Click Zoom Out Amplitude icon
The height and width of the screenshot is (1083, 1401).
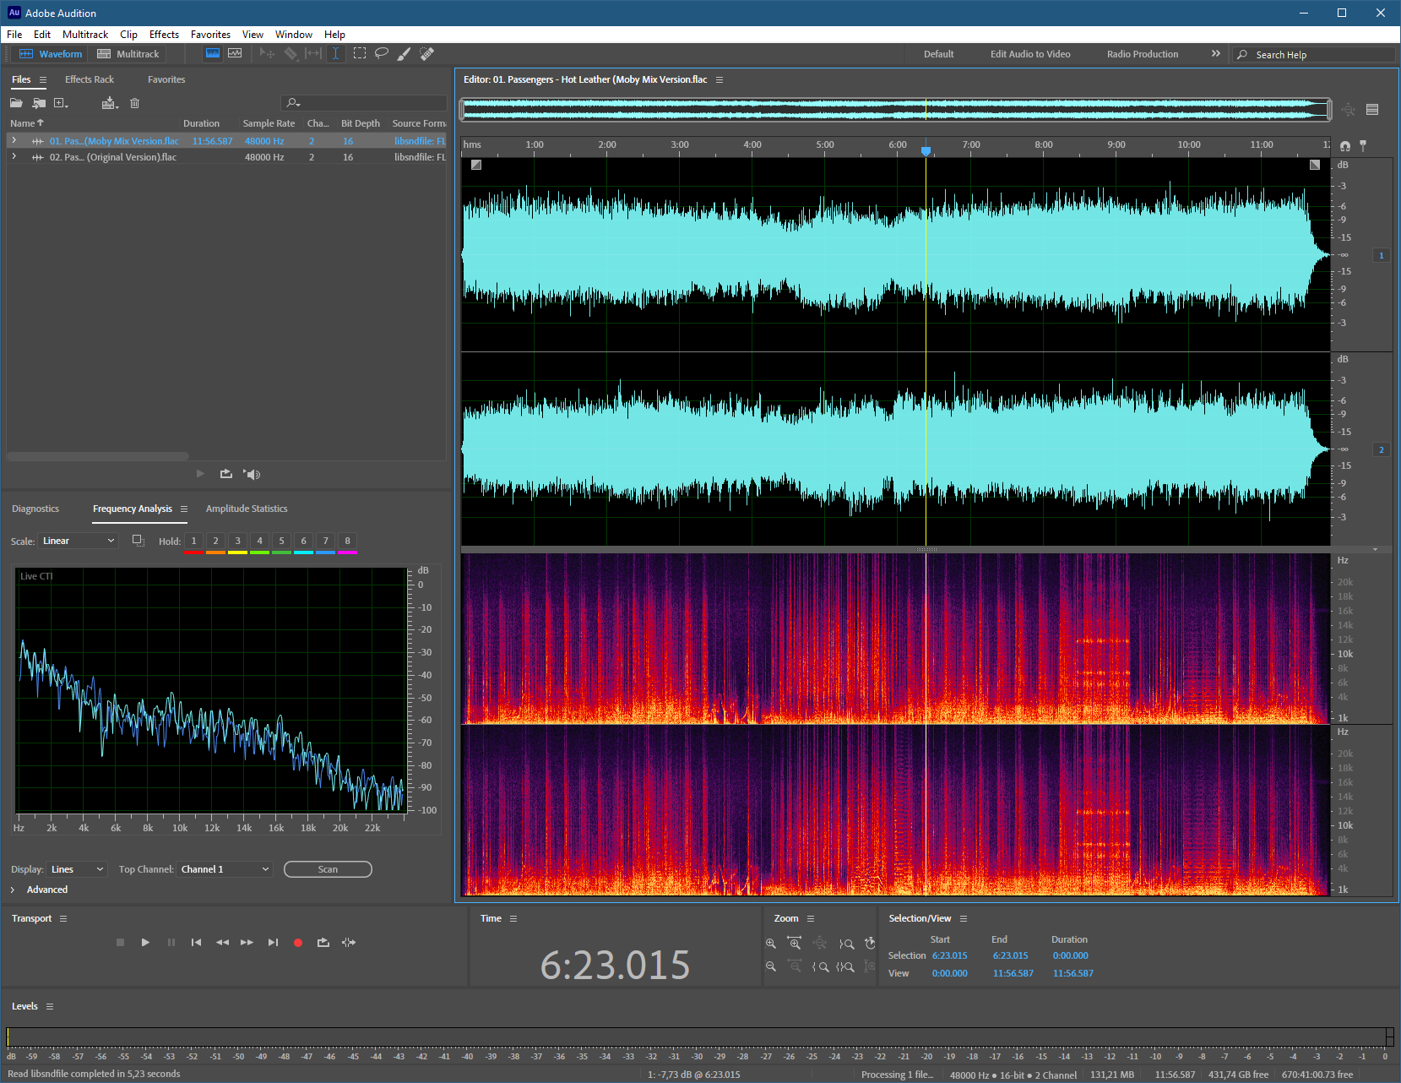click(770, 966)
